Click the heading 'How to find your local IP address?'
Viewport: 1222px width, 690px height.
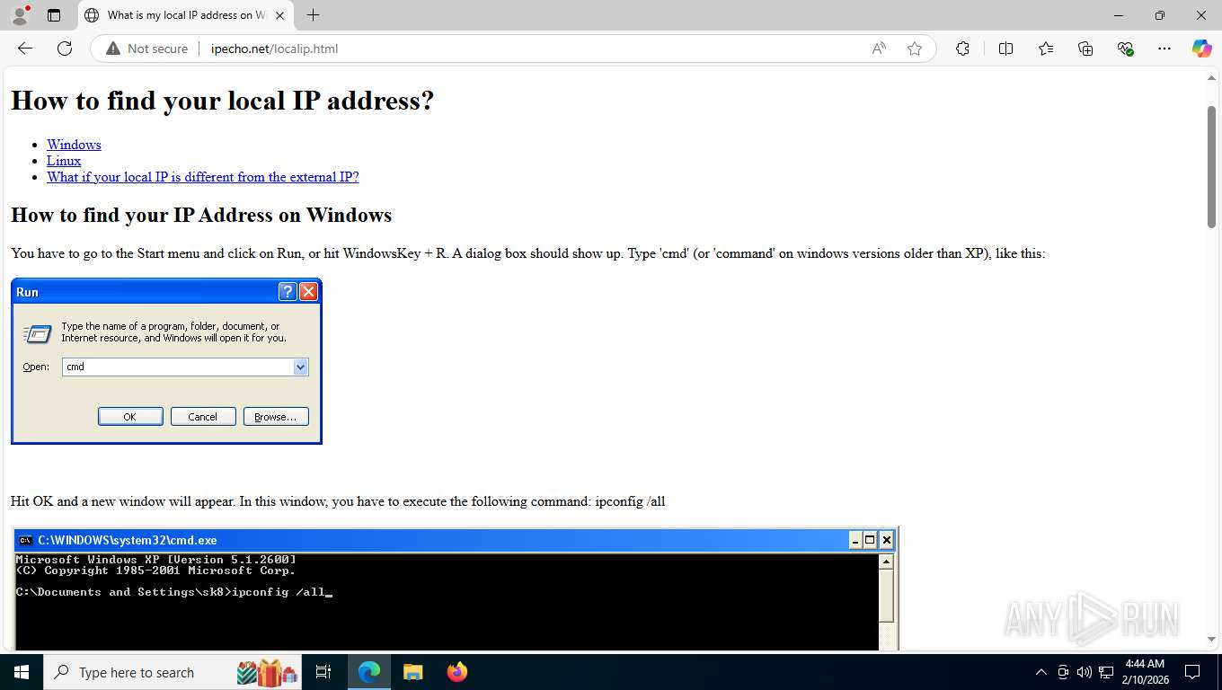(223, 101)
